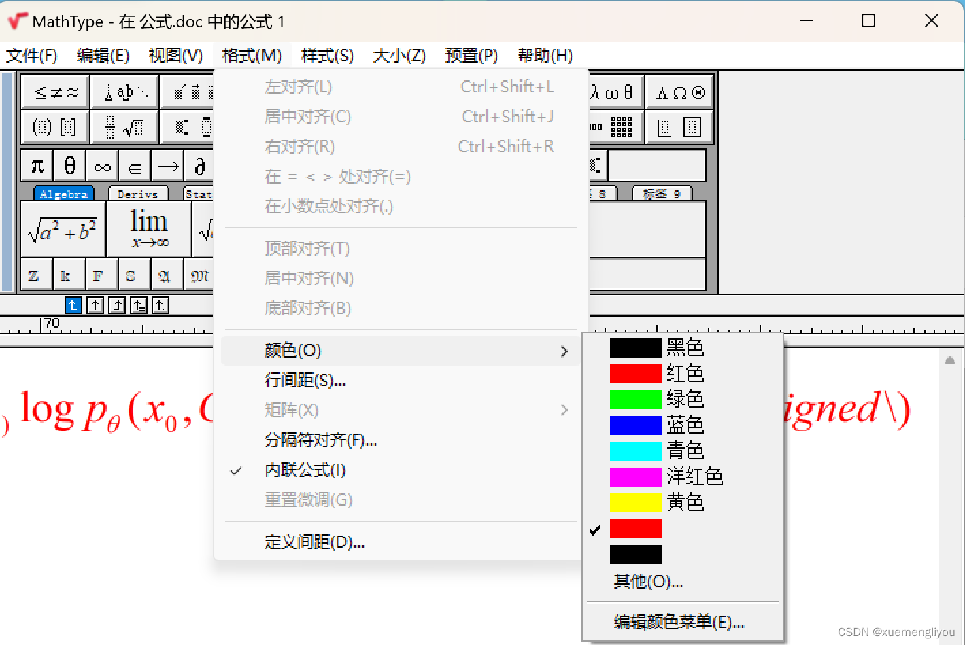This screenshot has width=965, height=645.
Task: Insert the limit x to infinity expression
Action: pyautogui.click(x=149, y=229)
